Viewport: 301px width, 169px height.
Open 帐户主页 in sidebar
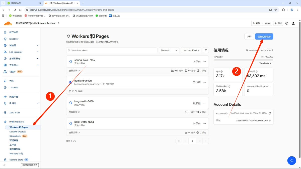click(x=14, y=32)
